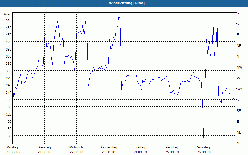Select the '20.08.18' date label
Screen dimensions: 248x155
coord(13,152)
